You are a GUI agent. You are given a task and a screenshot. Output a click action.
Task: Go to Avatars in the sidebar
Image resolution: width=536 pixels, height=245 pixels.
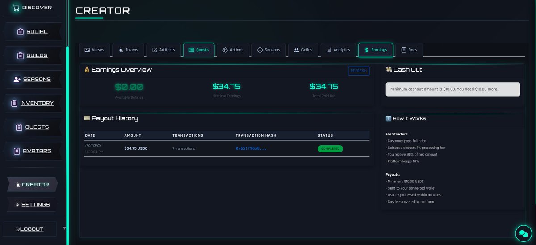tap(32, 151)
